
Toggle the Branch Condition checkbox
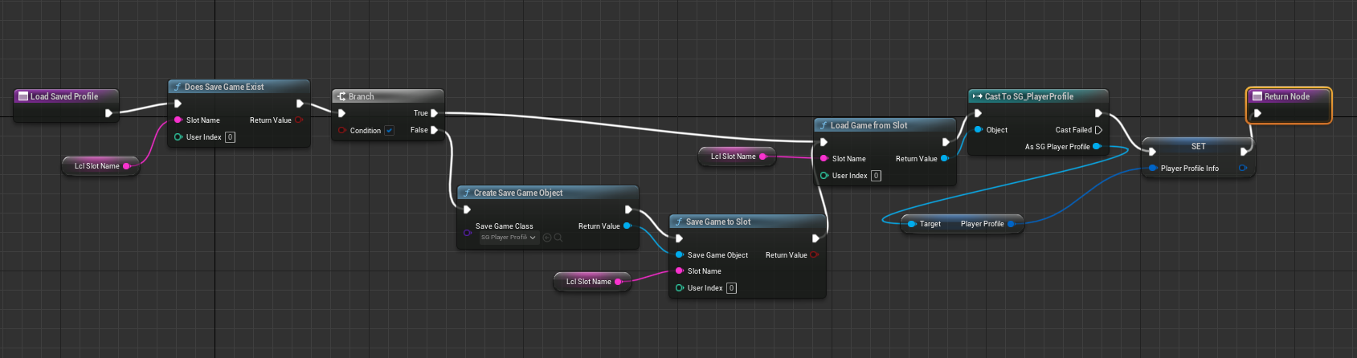point(390,131)
